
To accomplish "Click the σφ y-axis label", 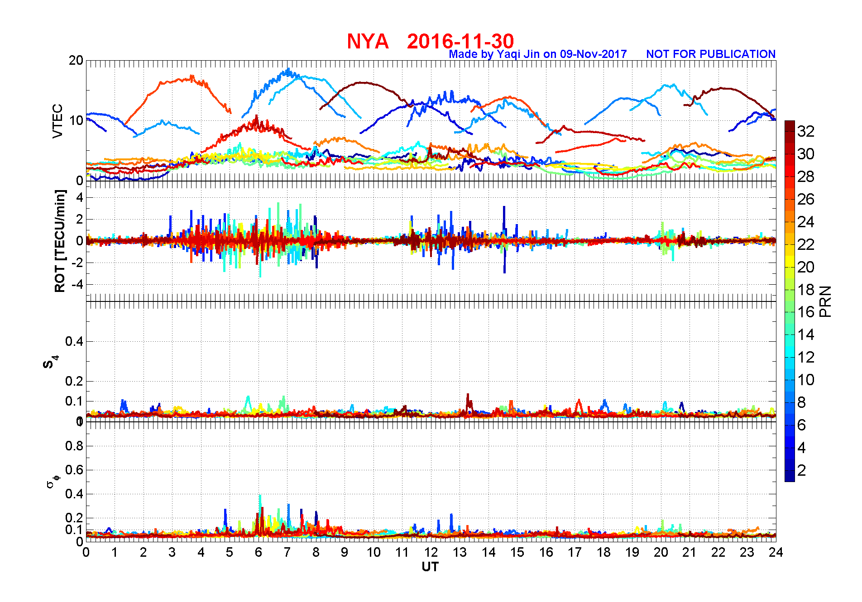I will pyautogui.click(x=53, y=481).
